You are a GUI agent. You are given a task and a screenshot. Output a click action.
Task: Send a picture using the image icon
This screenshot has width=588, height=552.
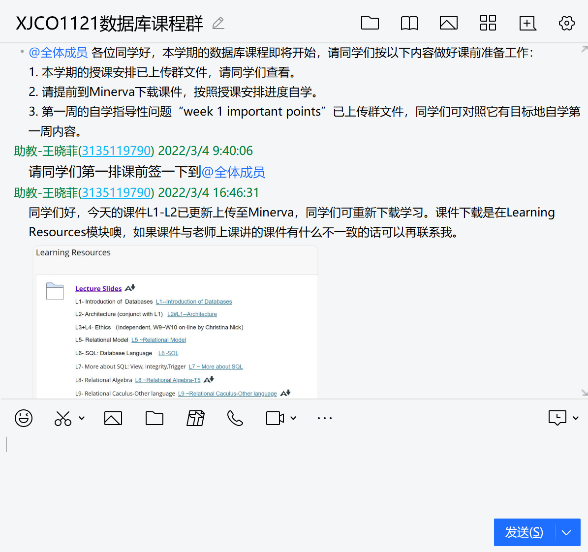pos(113,418)
